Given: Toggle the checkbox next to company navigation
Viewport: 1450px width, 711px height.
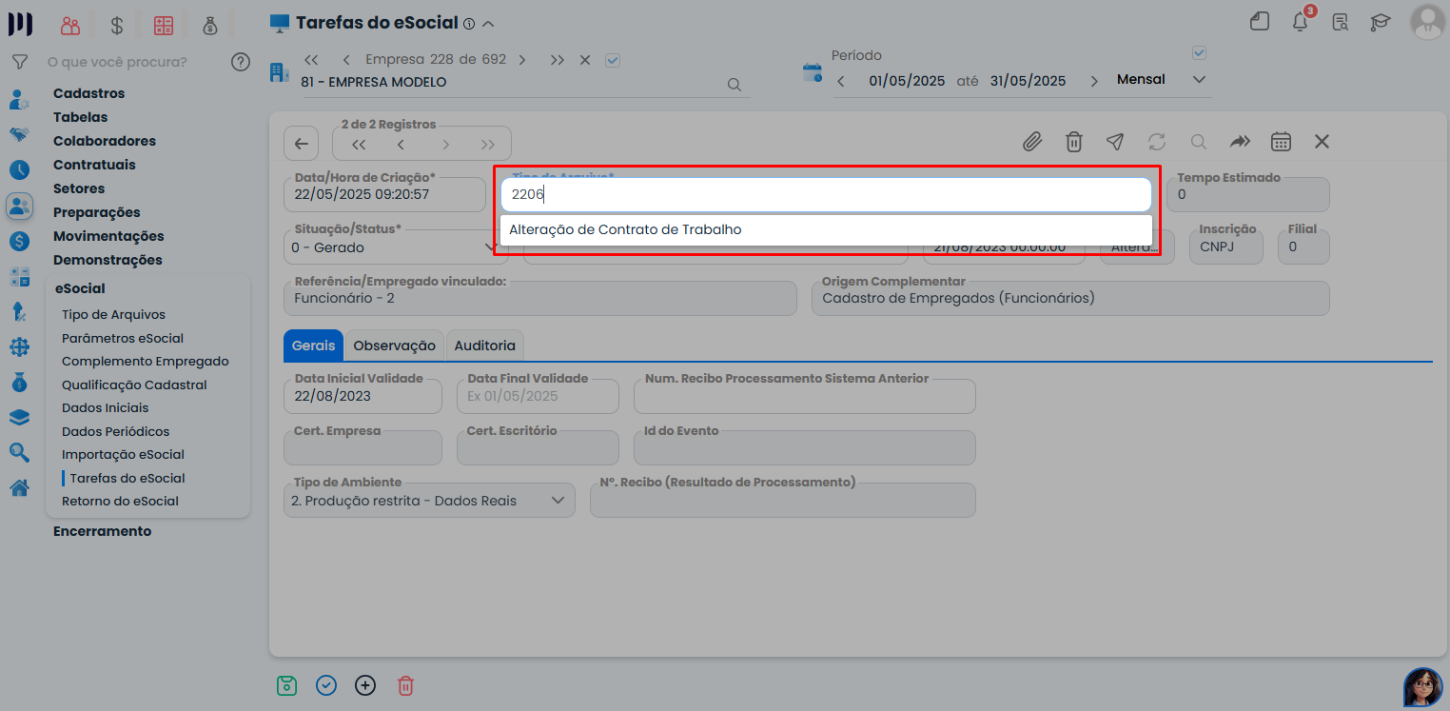Looking at the screenshot, I should pyautogui.click(x=613, y=60).
